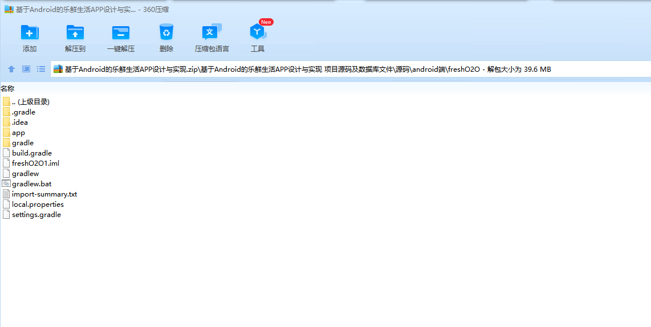
Task: Open the 工具 (Tools) hexagon icon
Action: click(x=258, y=32)
